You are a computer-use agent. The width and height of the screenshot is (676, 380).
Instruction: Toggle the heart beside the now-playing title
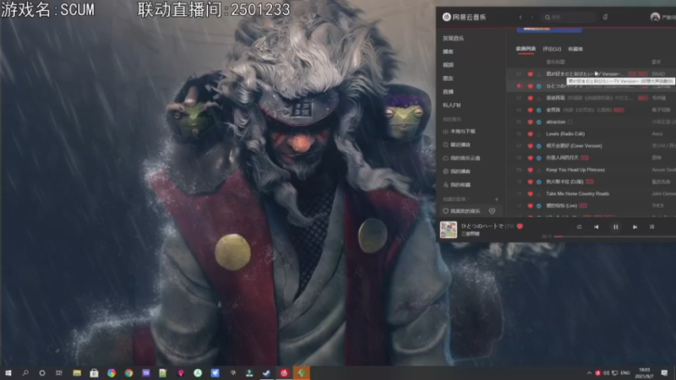[520, 226]
